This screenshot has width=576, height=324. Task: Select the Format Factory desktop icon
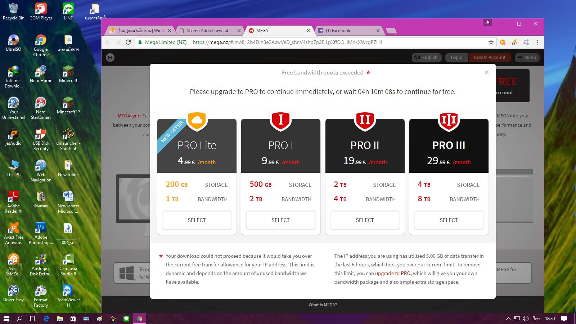pyautogui.click(x=41, y=296)
